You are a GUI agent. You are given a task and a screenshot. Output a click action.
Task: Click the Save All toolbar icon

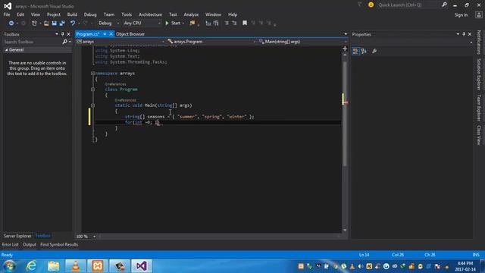coord(62,24)
